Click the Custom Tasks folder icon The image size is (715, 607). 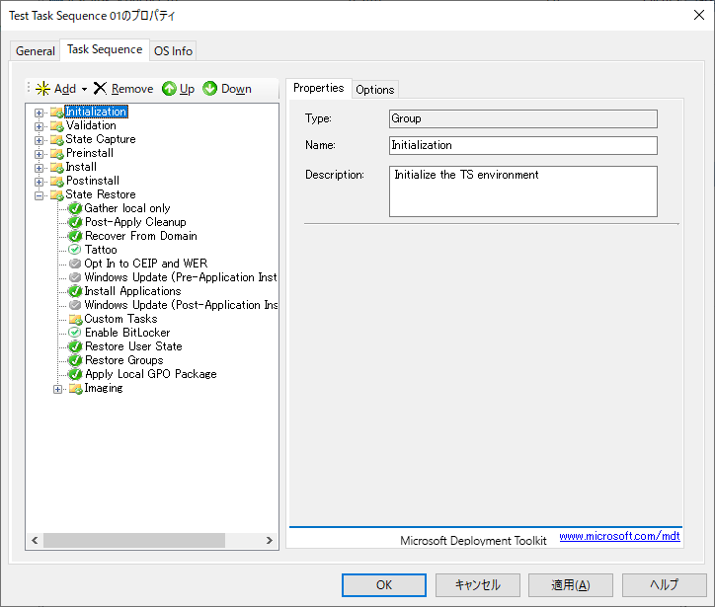click(x=75, y=320)
